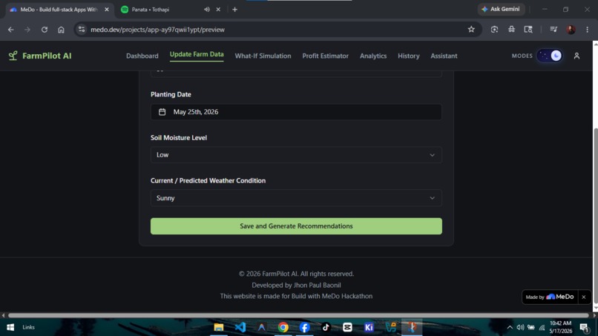This screenshot has height=336, width=598.
Task: Click the FarmPilot AI brand name
Action: coord(47,56)
